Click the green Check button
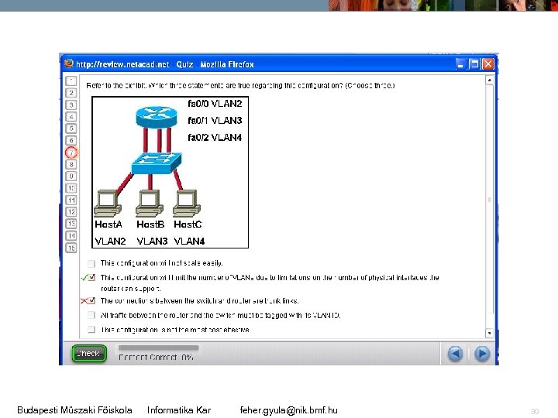558x418 pixels. tap(89, 353)
